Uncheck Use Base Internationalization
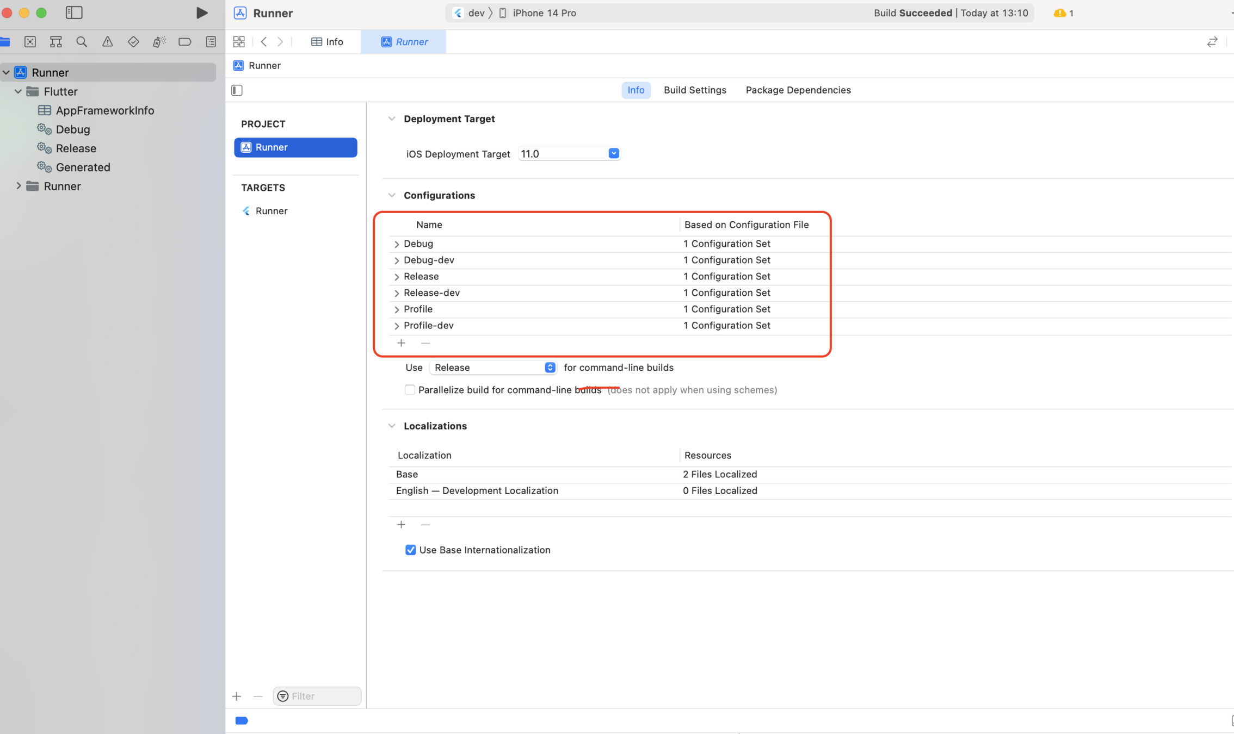Screen dimensions: 1234x734 [410, 550]
